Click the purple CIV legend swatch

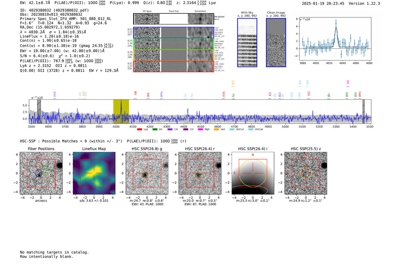pyautogui.click(x=170, y=129)
